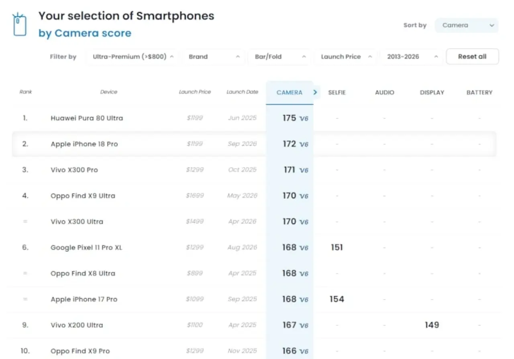The height and width of the screenshot is (359, 514).
Task: Select the DISPLAY column header
Action: point(432,92)
